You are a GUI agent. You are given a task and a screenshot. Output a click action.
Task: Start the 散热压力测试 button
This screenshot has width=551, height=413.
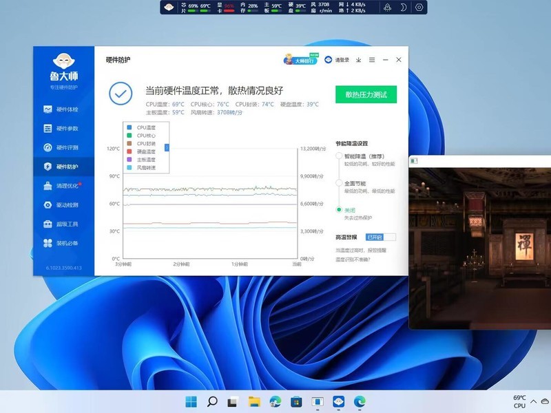pyautogui.click(x=366, y=94)
